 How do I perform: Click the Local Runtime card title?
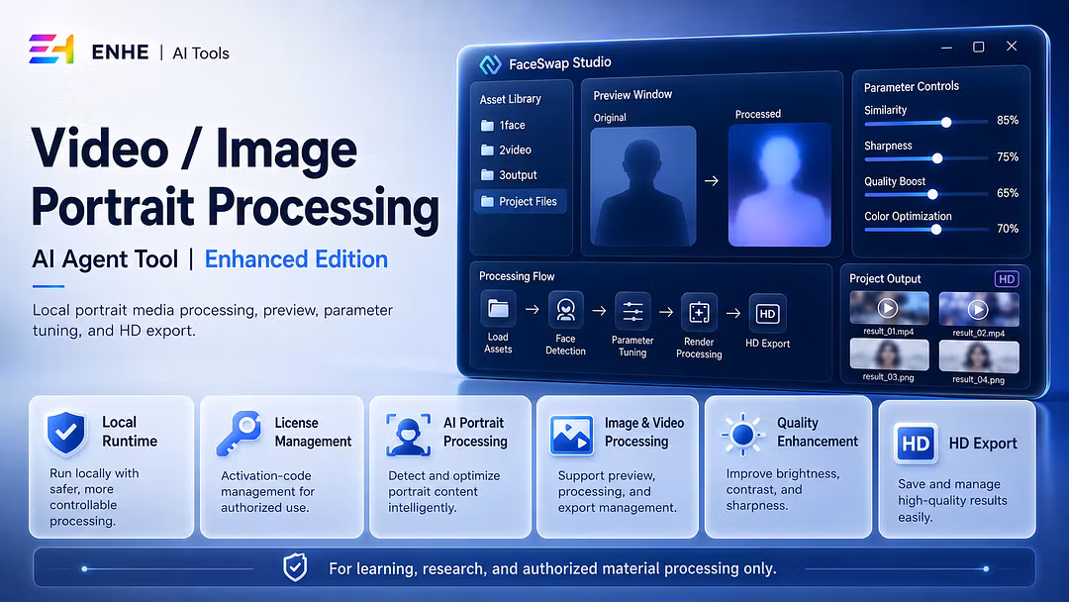(130, 432)
